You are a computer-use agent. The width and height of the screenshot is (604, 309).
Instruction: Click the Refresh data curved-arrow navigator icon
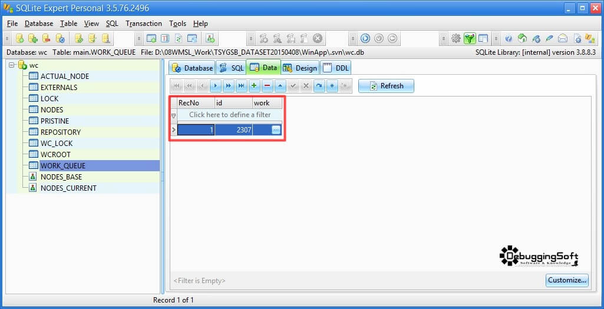pos(319,86)
